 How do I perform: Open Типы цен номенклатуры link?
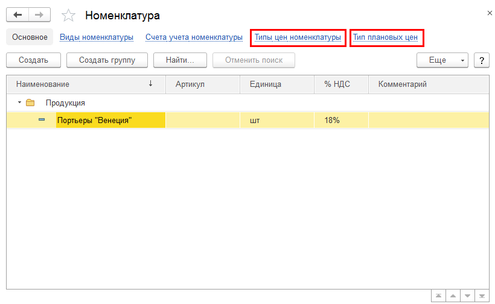pyautogui.click(x=298, y=37)
